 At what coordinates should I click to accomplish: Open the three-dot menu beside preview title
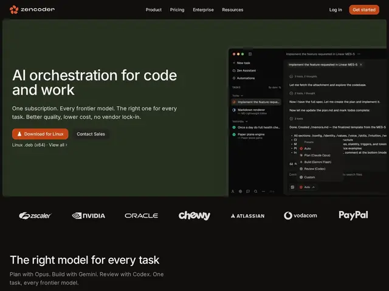[359, 54]
